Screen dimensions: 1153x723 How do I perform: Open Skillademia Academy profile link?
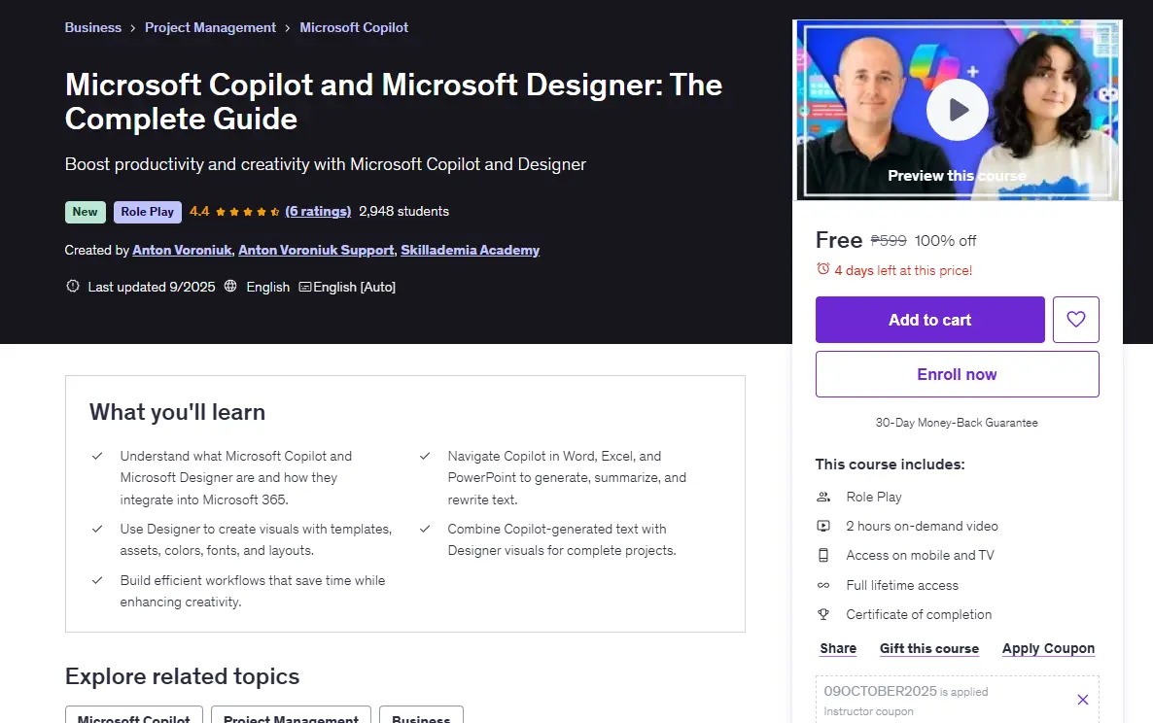coord(470,250)
